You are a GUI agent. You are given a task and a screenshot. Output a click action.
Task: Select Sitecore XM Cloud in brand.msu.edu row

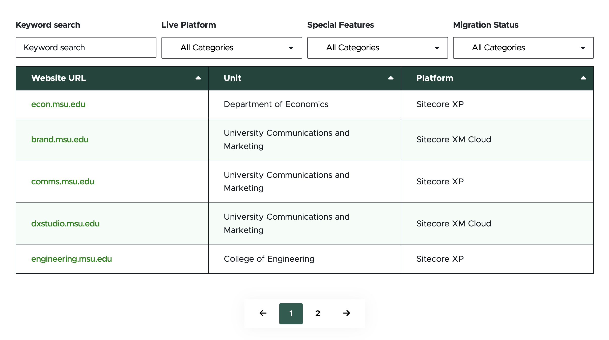tap(497, 140)
